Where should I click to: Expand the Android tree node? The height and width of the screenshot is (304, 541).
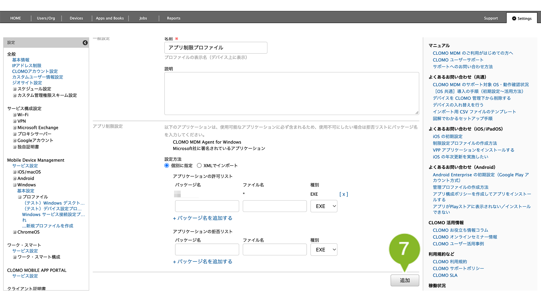click(x=15, y=178)
